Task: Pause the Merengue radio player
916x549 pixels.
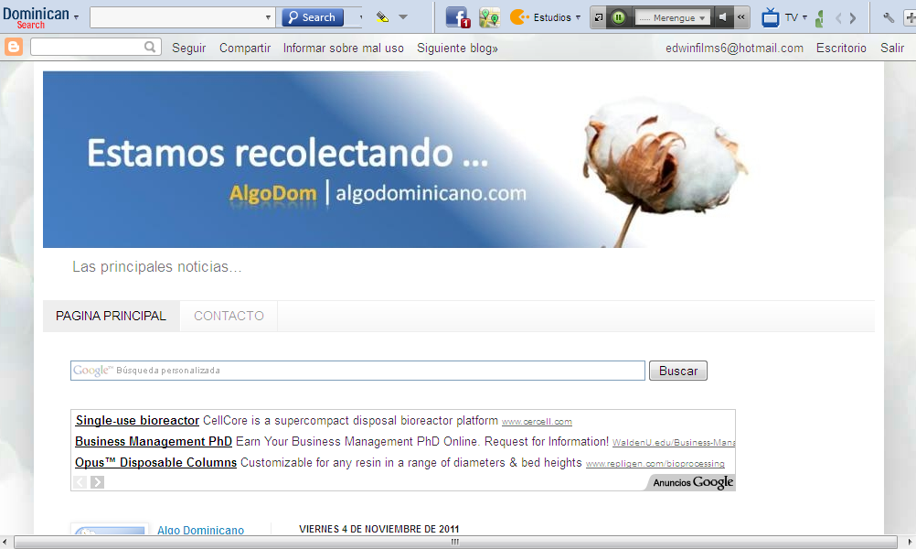Action: [x=618, y=17]
